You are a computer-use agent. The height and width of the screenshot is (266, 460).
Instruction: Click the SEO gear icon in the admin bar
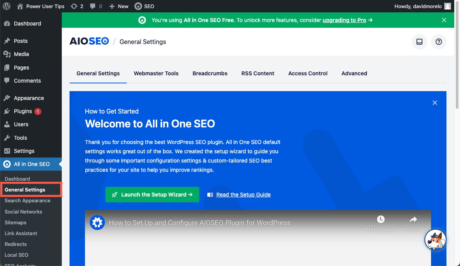[138, 6]
